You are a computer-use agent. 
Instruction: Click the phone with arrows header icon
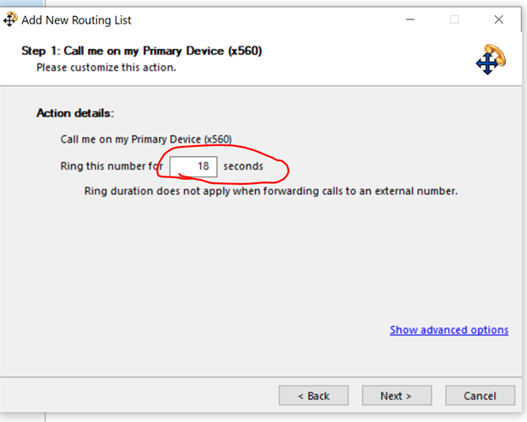490,58
